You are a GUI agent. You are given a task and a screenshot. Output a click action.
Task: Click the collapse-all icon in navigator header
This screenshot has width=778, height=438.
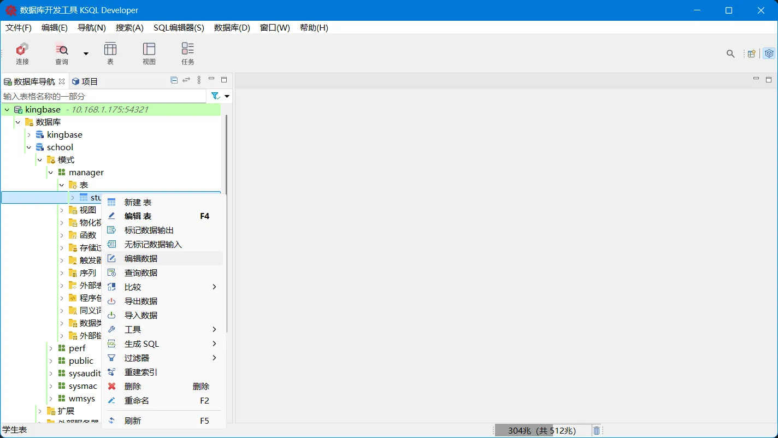point(173,80)
